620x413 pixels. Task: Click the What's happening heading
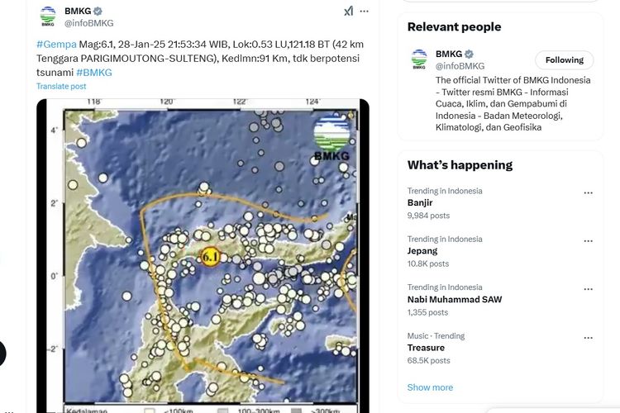click(460, 165)
